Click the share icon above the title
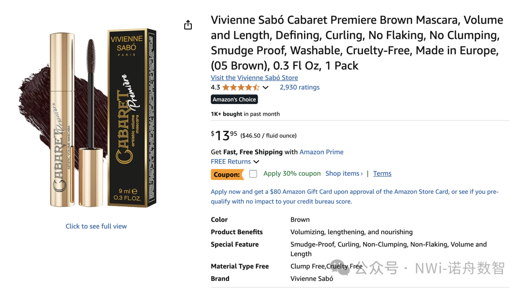Viewport: 522px width, 289px height. [188, 25]
